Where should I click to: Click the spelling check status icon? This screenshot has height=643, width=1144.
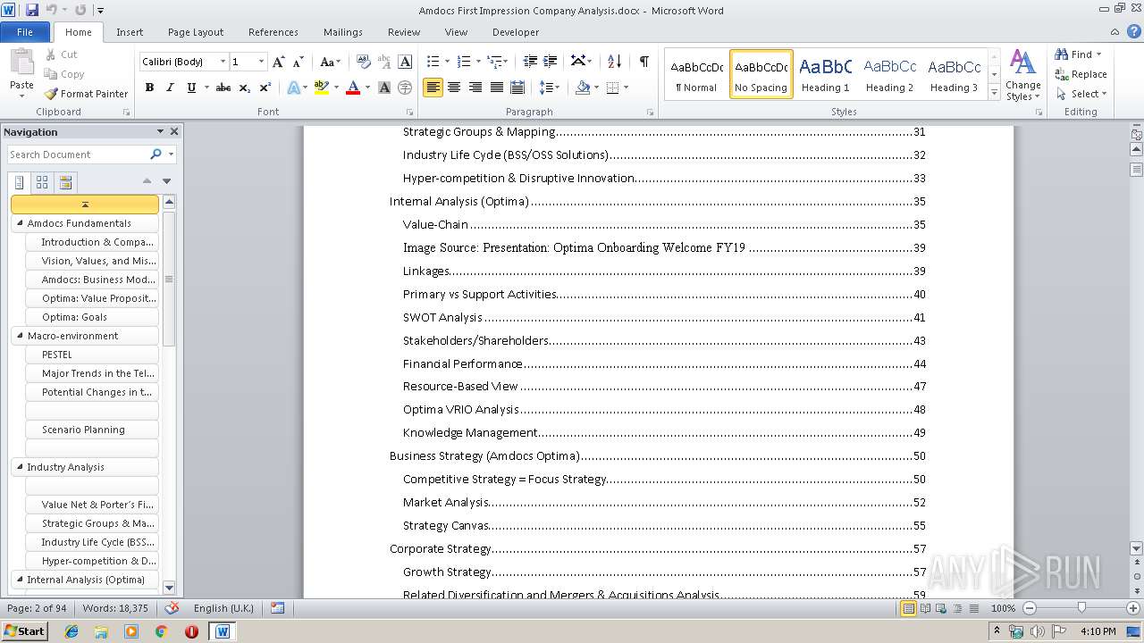click(x=172, y=608)
